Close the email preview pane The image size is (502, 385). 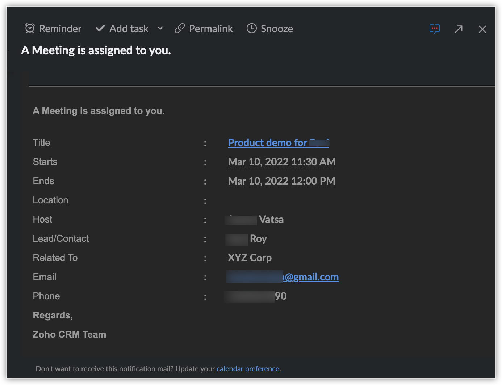point(482,29)
